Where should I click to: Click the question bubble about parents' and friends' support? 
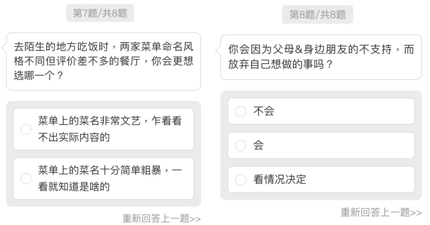(x=321, y=57)
